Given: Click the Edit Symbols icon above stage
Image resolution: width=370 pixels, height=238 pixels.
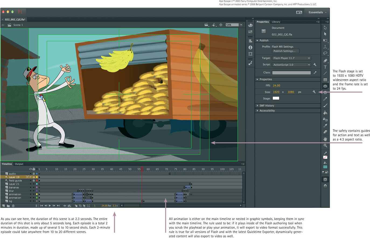Looking at the screenshot, I should tap(214, 25).
